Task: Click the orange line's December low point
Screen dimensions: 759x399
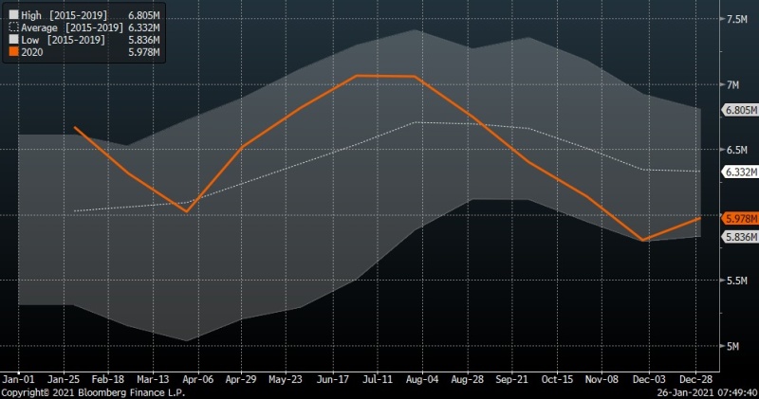Action: click(x=643, y=240)
